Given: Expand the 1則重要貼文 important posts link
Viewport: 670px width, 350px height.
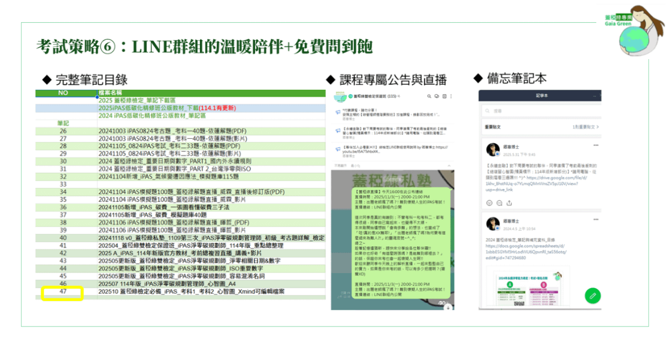Looking at the screenshot, I should point(586,127).
